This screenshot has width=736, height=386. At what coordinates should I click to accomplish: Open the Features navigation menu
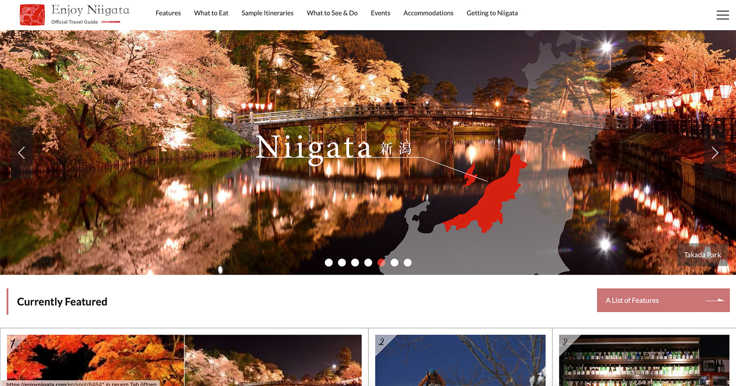(168, 13)
